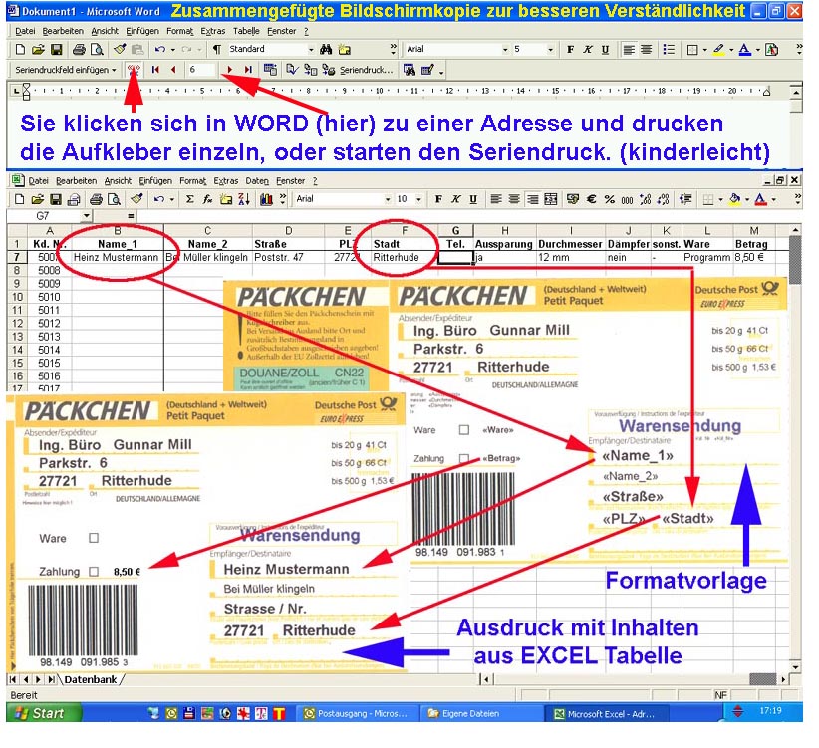The image size is (819, 748).
Task: Toggle center alignment in the Word toolbar
Action: [x=646, y=50]
